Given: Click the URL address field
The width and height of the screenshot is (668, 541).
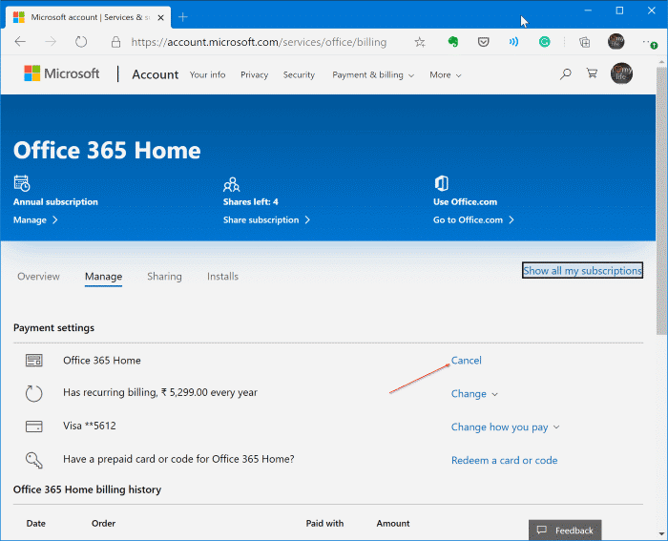Looking at the screenshot, I should [259, 42].
